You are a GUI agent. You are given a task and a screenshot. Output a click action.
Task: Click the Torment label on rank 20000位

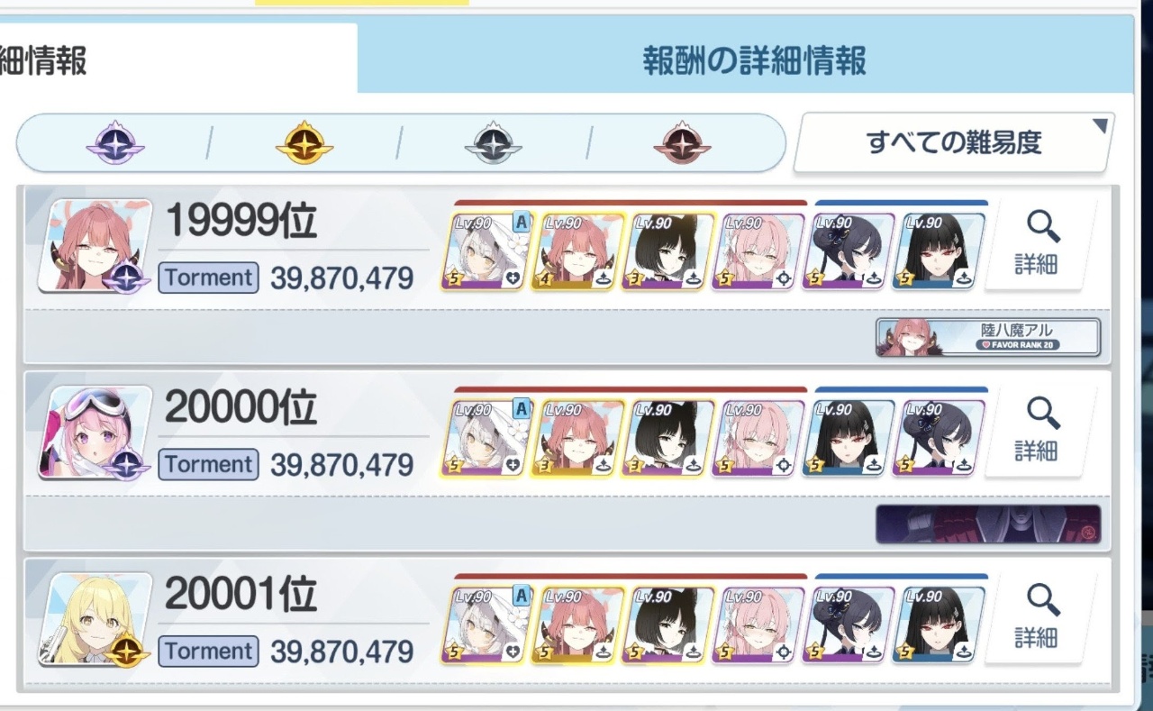coord(209,464)
